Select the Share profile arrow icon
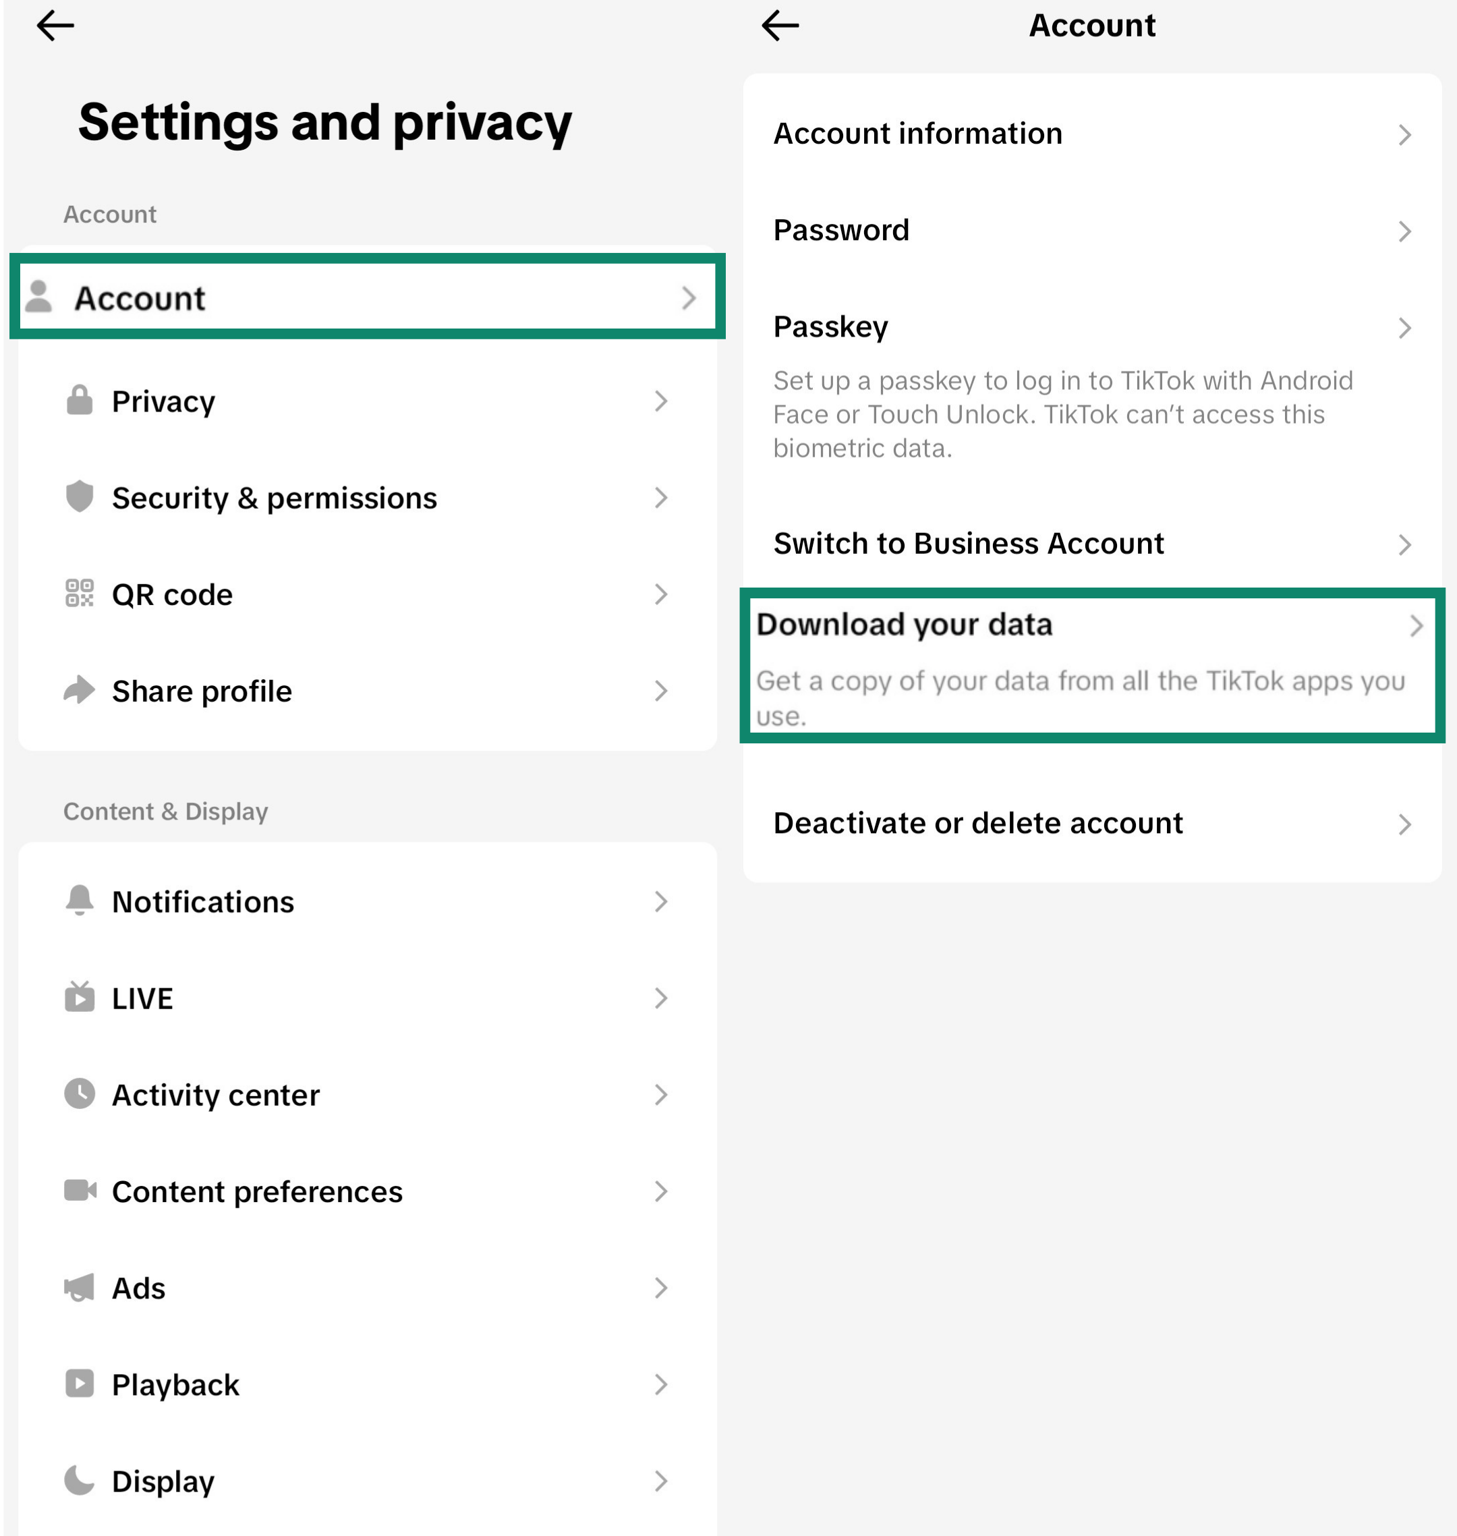Screen dimensions: 1457x1536 (79, 689)
